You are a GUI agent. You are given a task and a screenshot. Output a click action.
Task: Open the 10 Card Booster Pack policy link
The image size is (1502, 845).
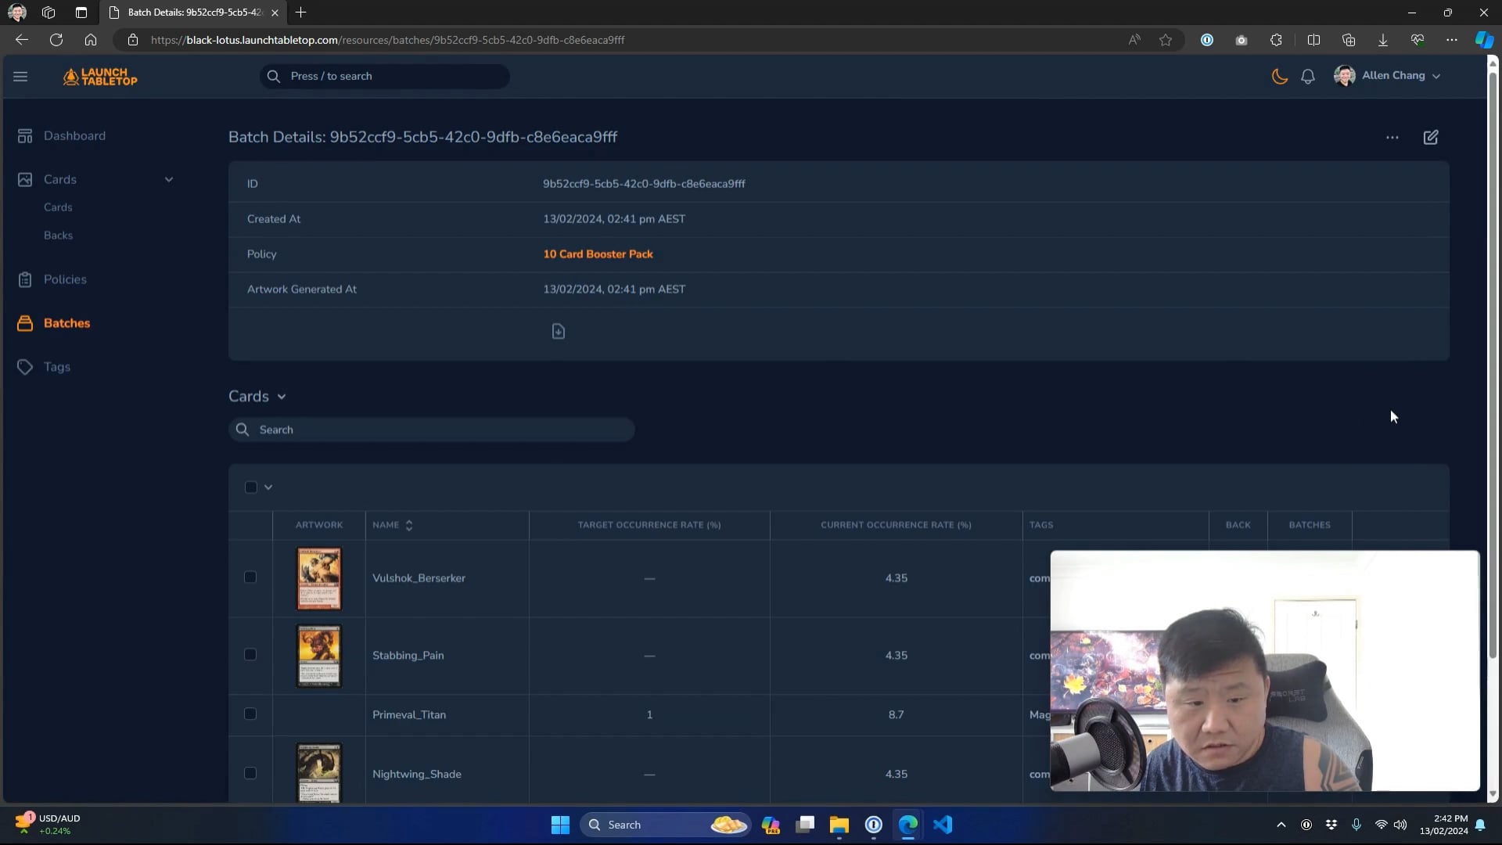(x=598, y=254)
